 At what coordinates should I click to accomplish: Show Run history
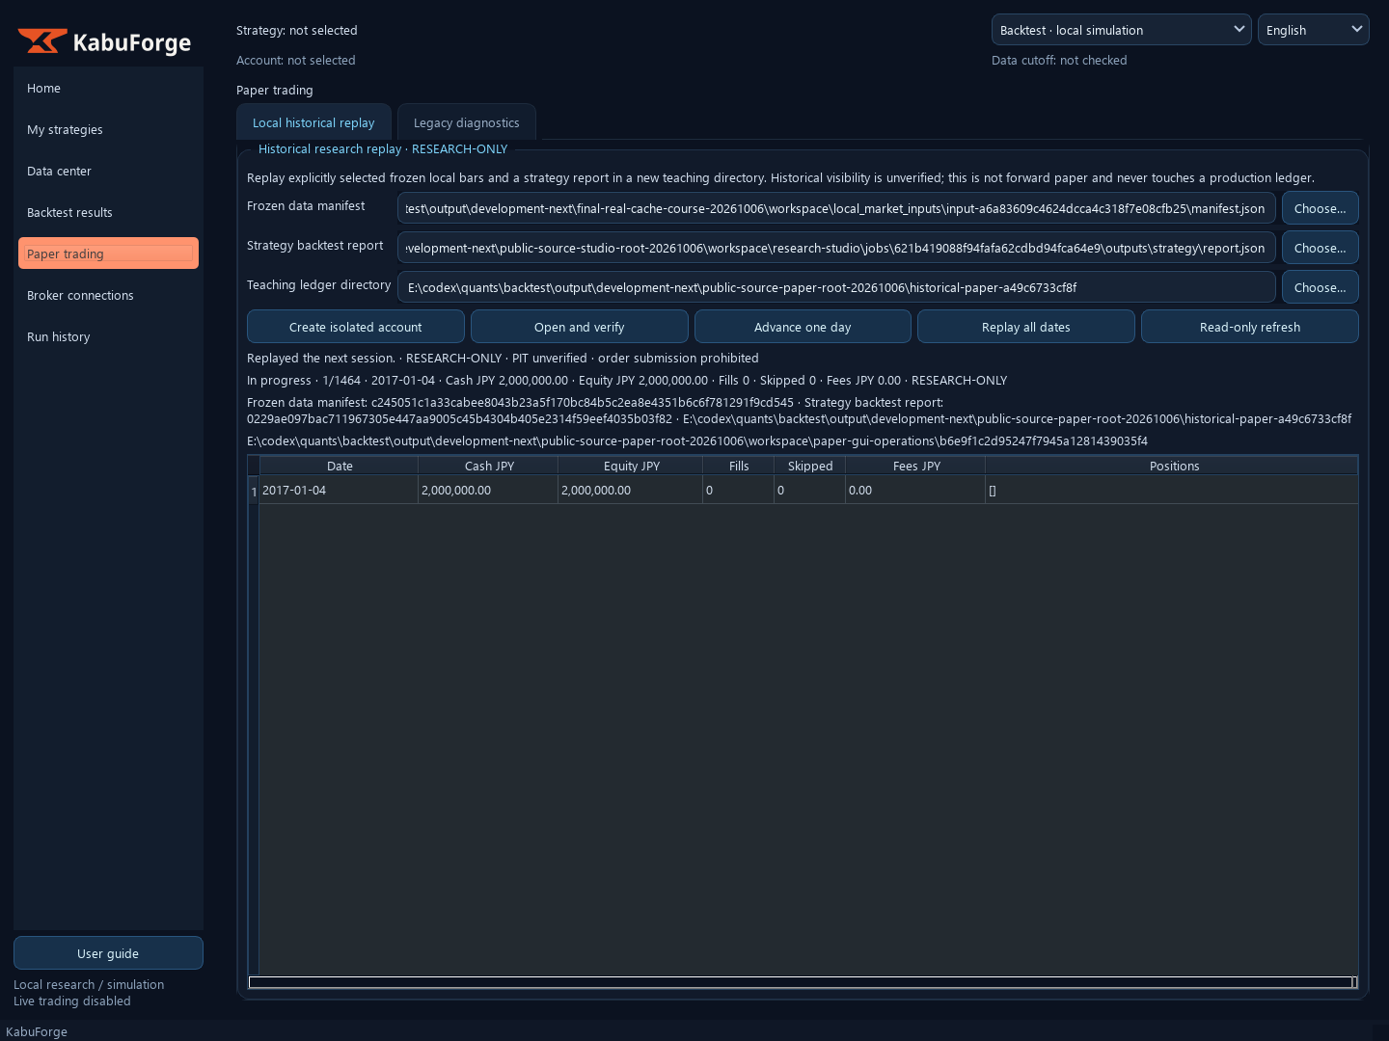pos(108,336)
